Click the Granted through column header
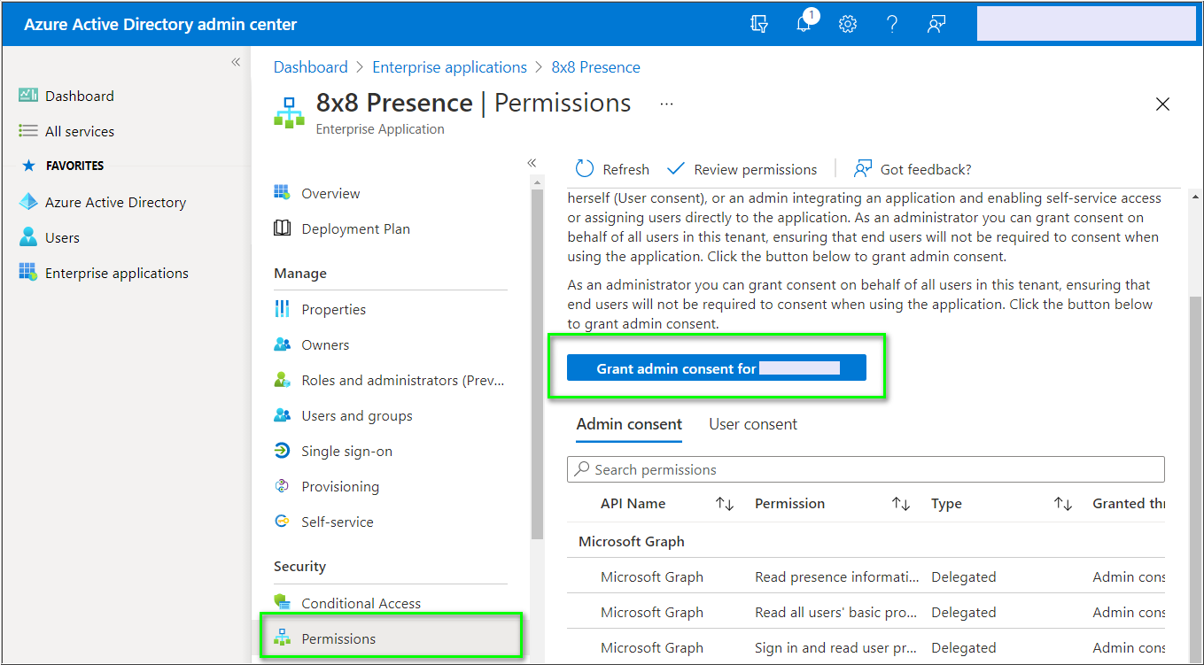 click(x=1129, y=503)
